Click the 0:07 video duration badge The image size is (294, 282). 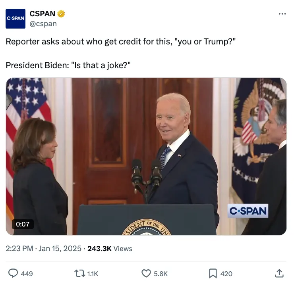(x=23, y=224)
